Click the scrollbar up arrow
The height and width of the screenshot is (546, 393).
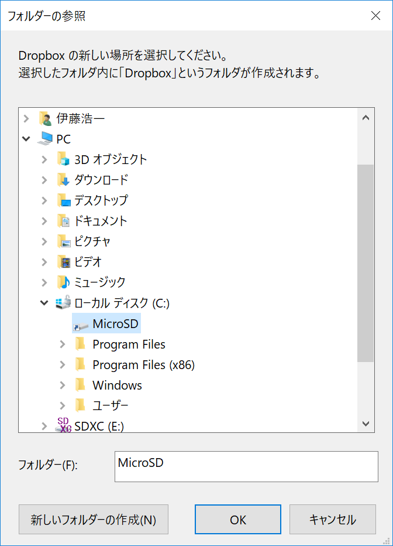coord(366,118)
